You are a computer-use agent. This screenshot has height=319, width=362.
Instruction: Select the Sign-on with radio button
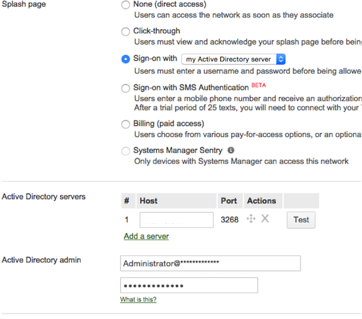tap(125, 59)
